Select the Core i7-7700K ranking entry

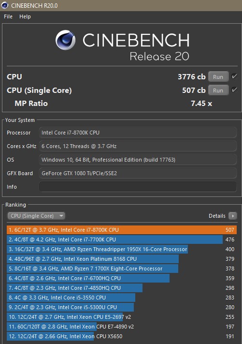point(122,239)
